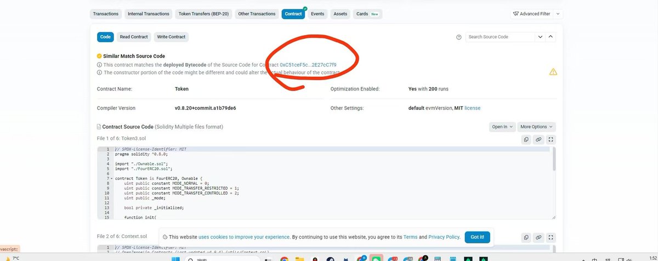Click inside the Token3.sol code editor
This screenshot has width=658, height=261.
pos(326,183)
